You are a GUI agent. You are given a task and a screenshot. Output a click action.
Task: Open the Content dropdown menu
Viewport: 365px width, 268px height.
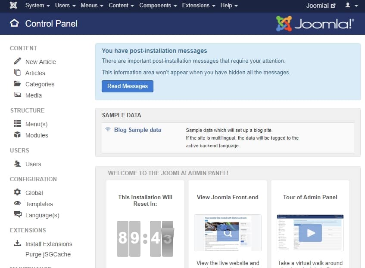121,5
